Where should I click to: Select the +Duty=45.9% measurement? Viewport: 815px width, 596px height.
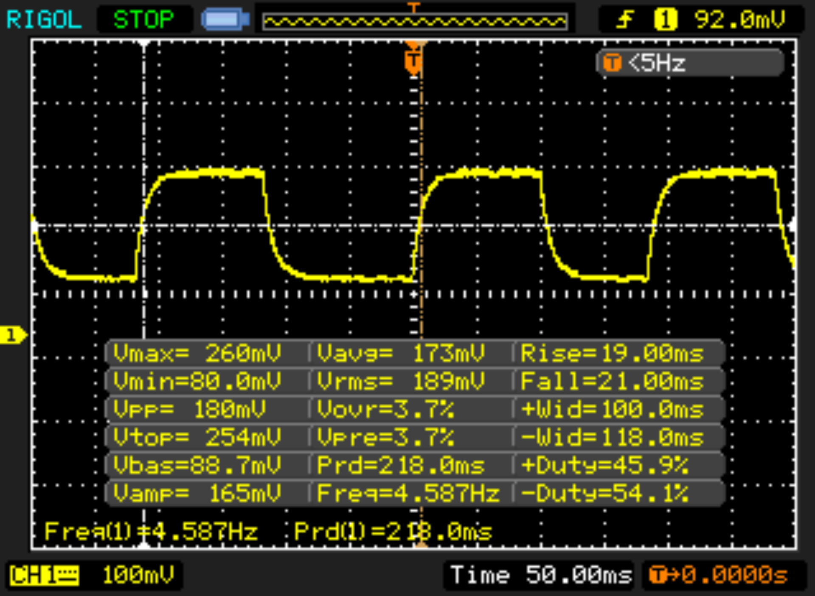604,465
